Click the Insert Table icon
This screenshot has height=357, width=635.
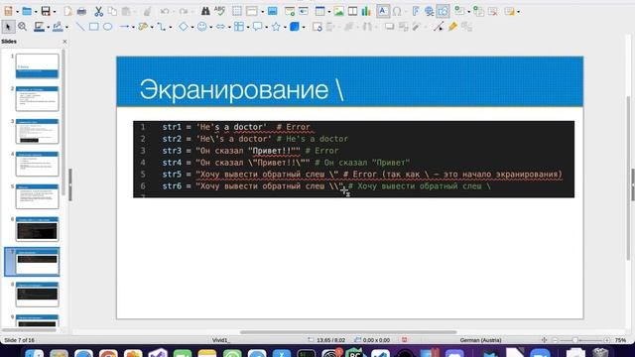click(319, 11)
